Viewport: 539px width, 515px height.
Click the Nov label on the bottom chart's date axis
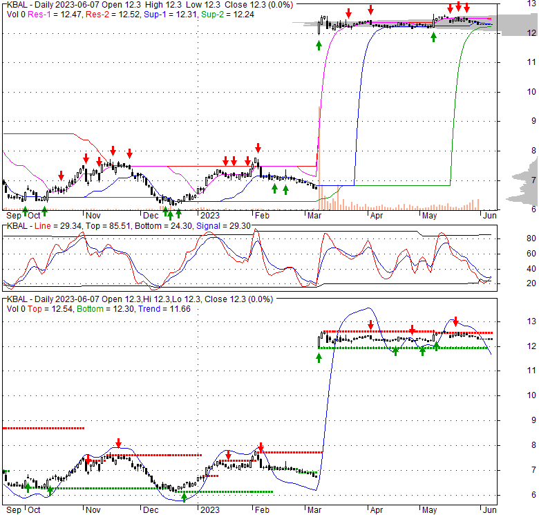click(x=93, y=510)
